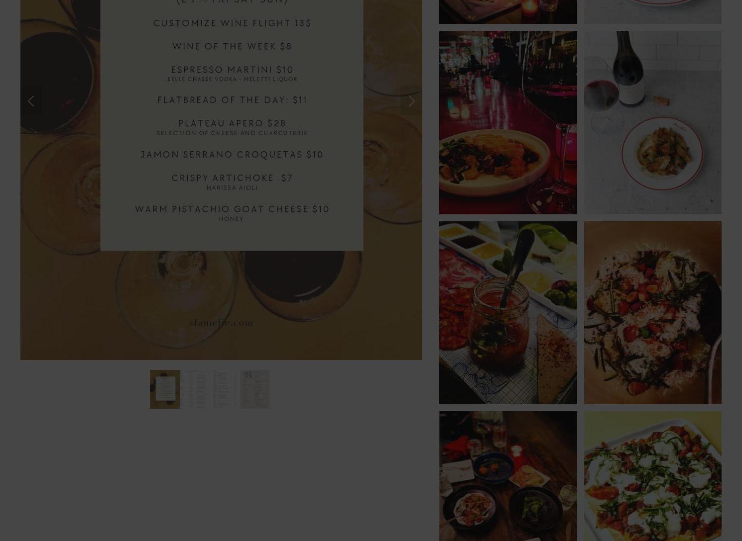Open the wine bottle and pasta plate photo
The width and height of the screenshot is (742, 541).
[x=653, y=122]
